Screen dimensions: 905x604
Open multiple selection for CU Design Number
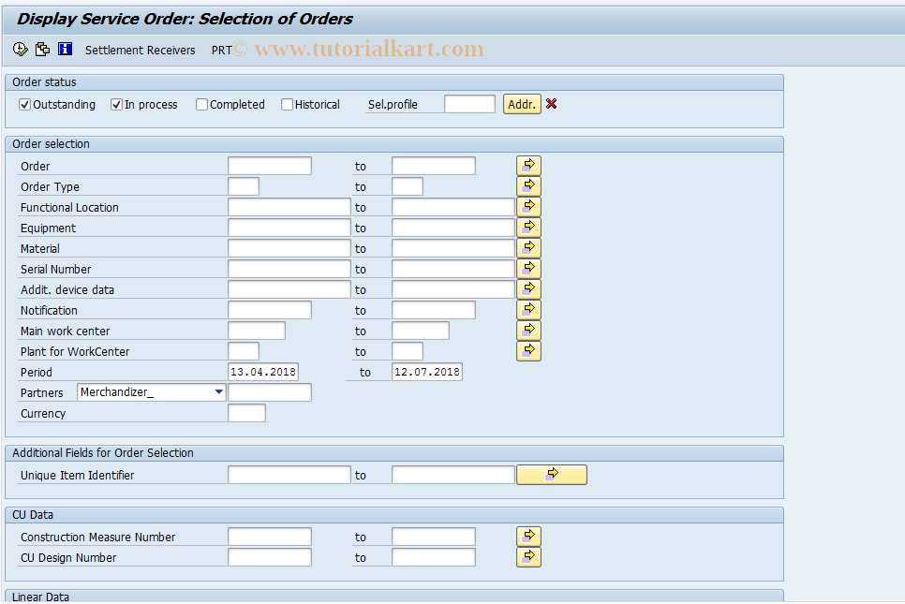(528, 556)
